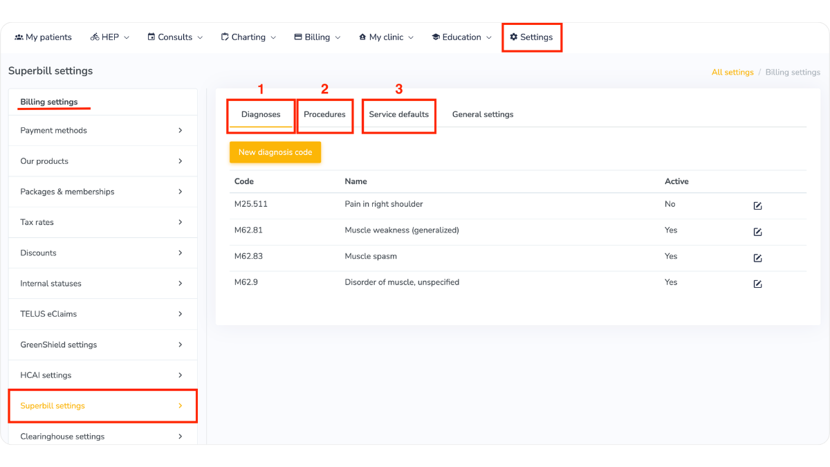The height and width of the screenshot is (467, 830).
Task: Click edit icon for Muscle weakness (generalized)
Action: pyautogui.click(x=757, y=232)
